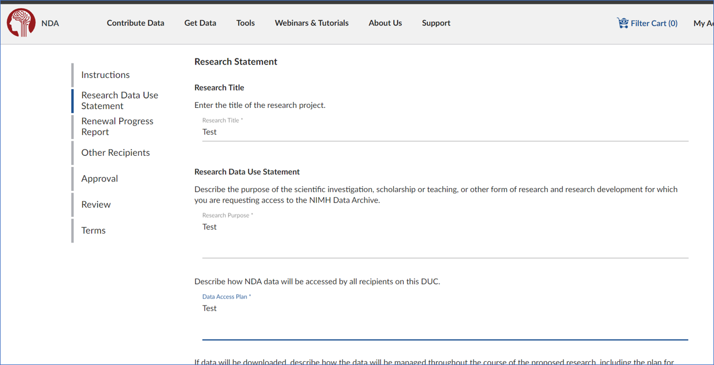This screenshot has height=365, width=714.
Task: Open the Contribute Data menu
Action: click(x=135, y=23)
